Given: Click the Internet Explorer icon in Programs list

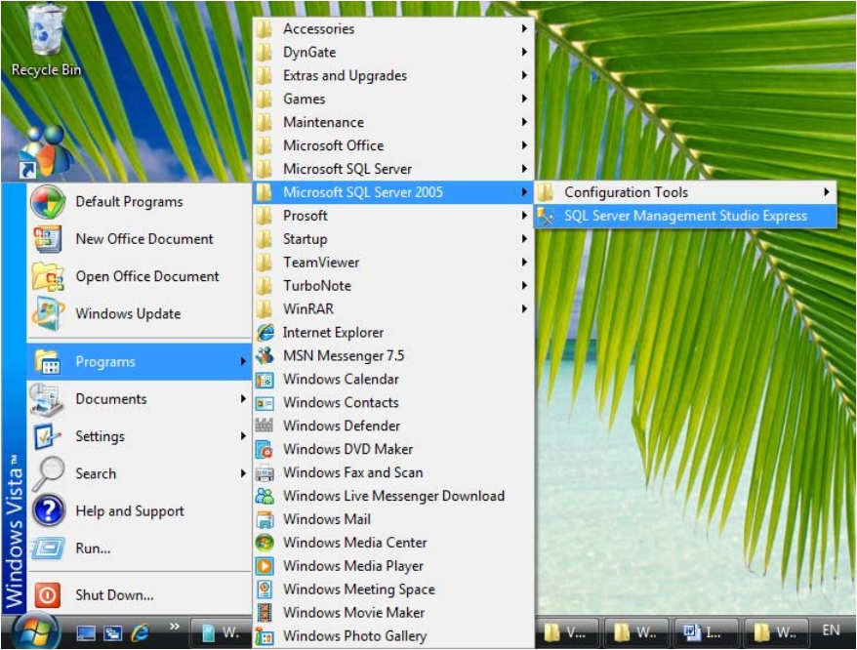Looking at the screenshot, I should [265, 333].
